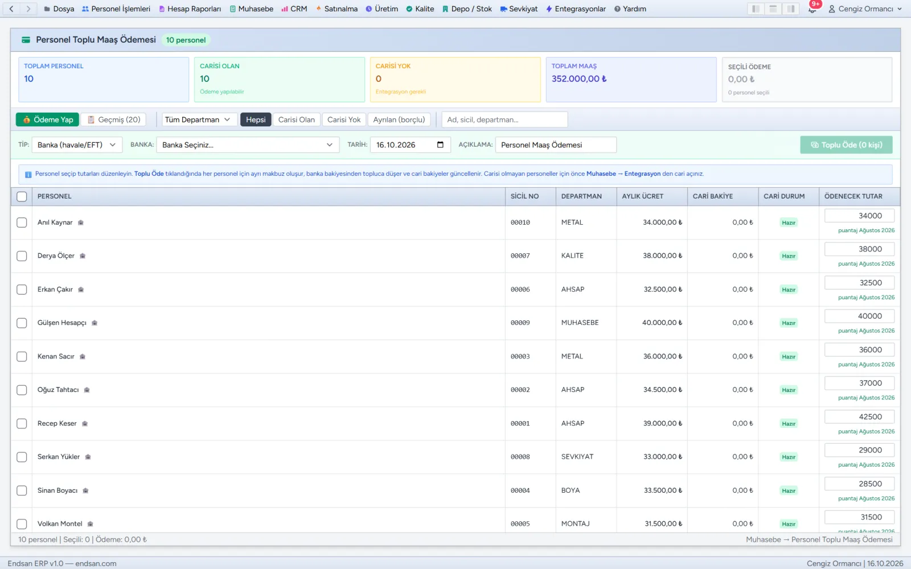911x569 pixels.
Task: Expand the Tüm Departman dropdown
Action: (x=198, y=119)
